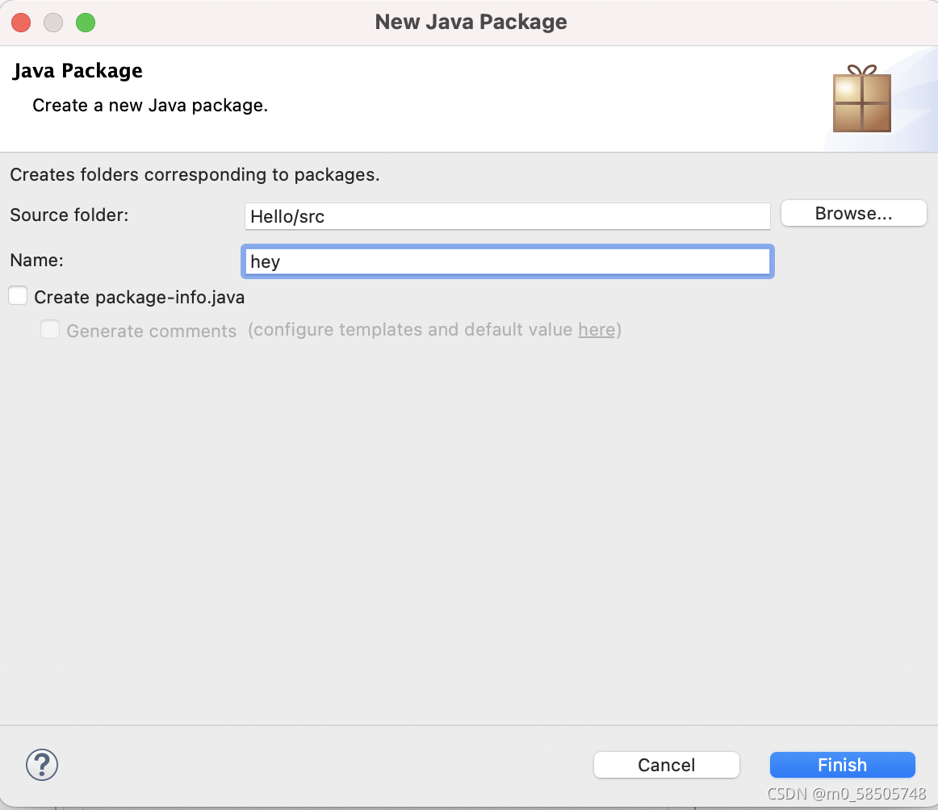Screen dimensions: 938x810
Task: Click the Java Package heading text
Action: click(77, 71)
